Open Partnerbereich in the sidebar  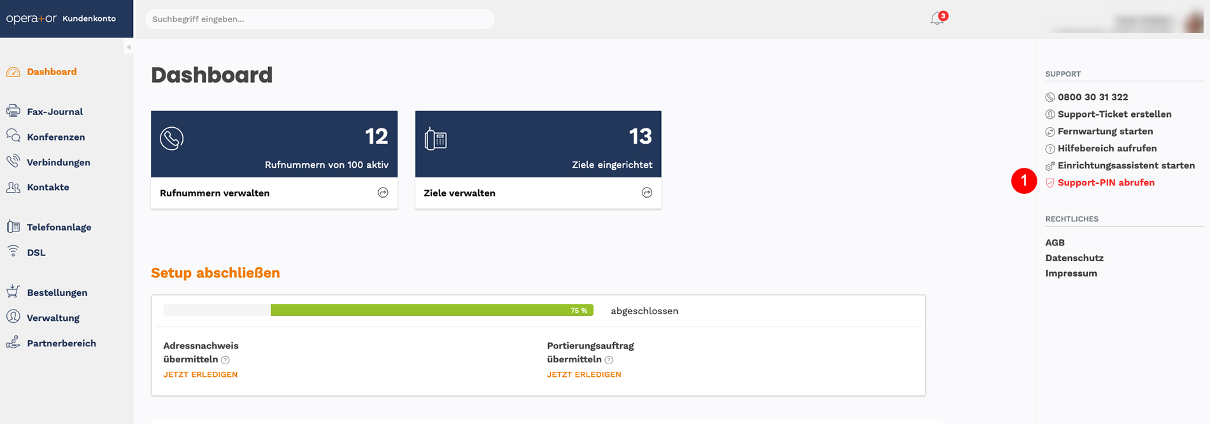[x=61, y=343]
